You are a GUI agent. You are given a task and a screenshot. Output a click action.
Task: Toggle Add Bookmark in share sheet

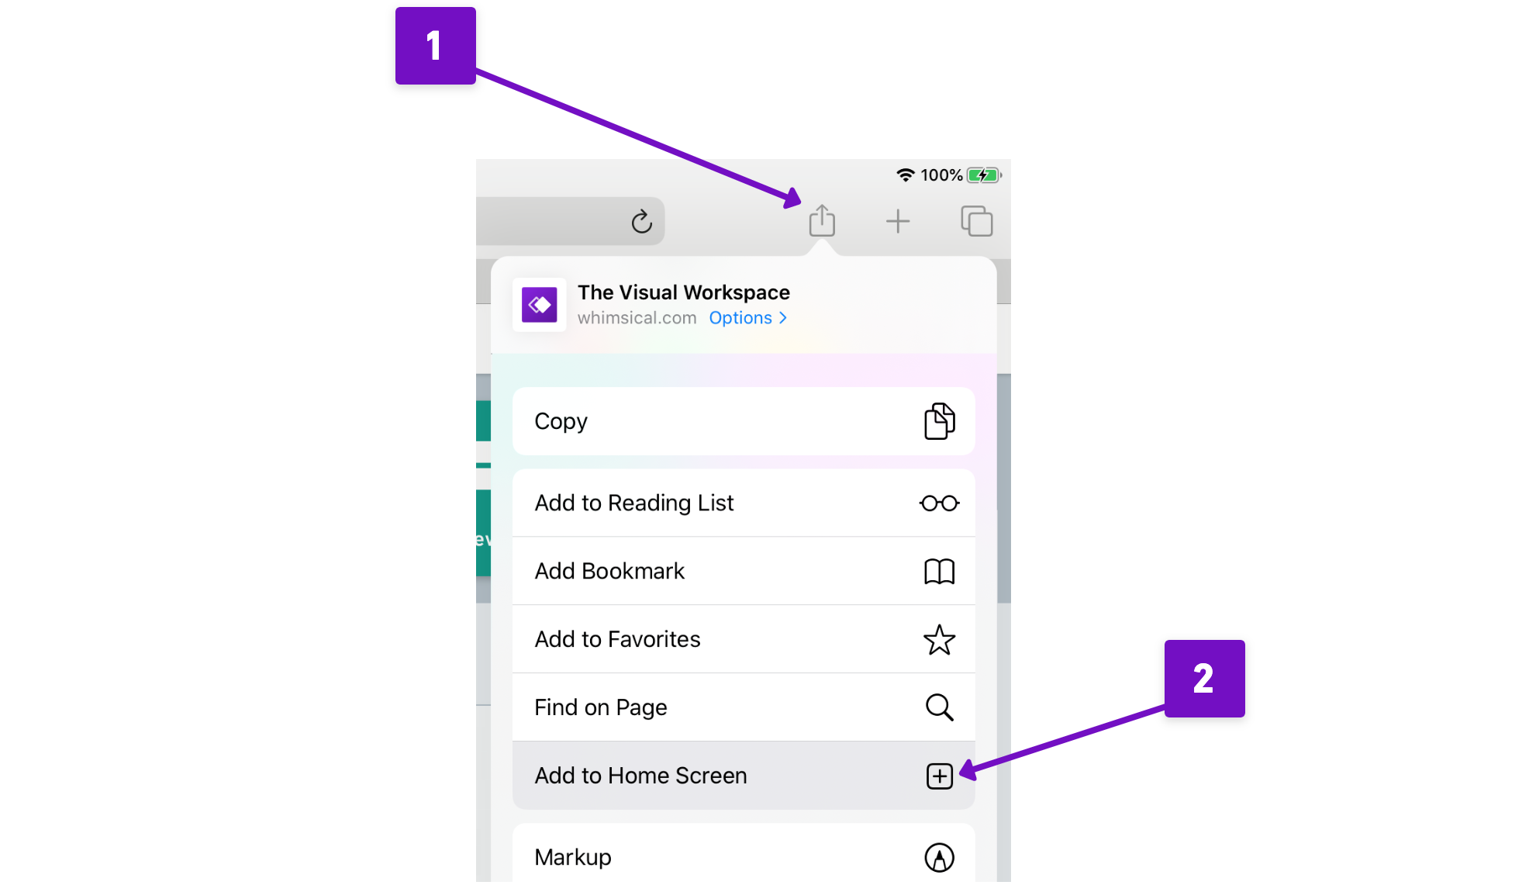tap(743, 570)
